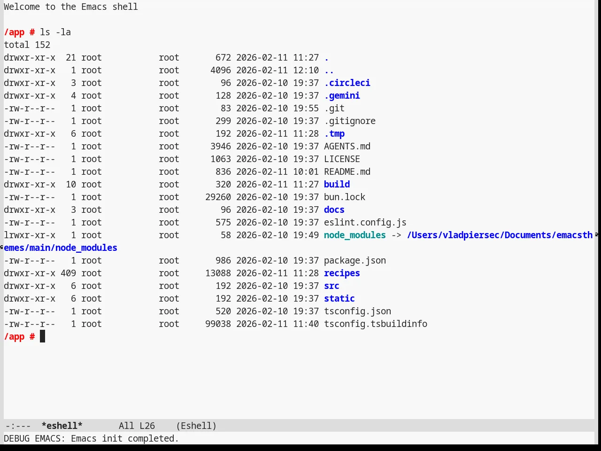The image size is (601, 451).
Task: Click the 19:55 timestamp in .git row
Action: pyautogui.click(x=306, y=108)
